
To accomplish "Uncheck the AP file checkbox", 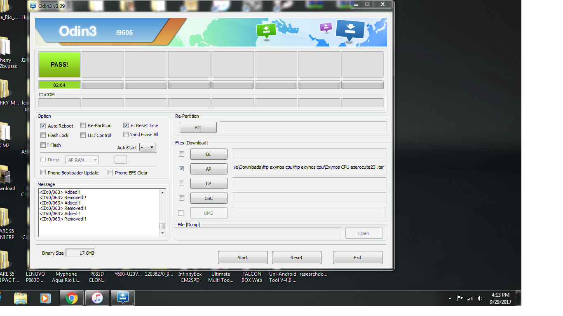I will 181,169.
